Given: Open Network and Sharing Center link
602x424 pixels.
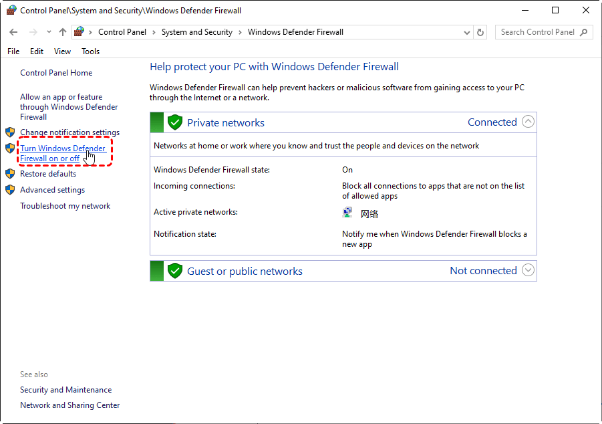Looking at the screenshot, I should pyautogui.click(x=69, y=405).
